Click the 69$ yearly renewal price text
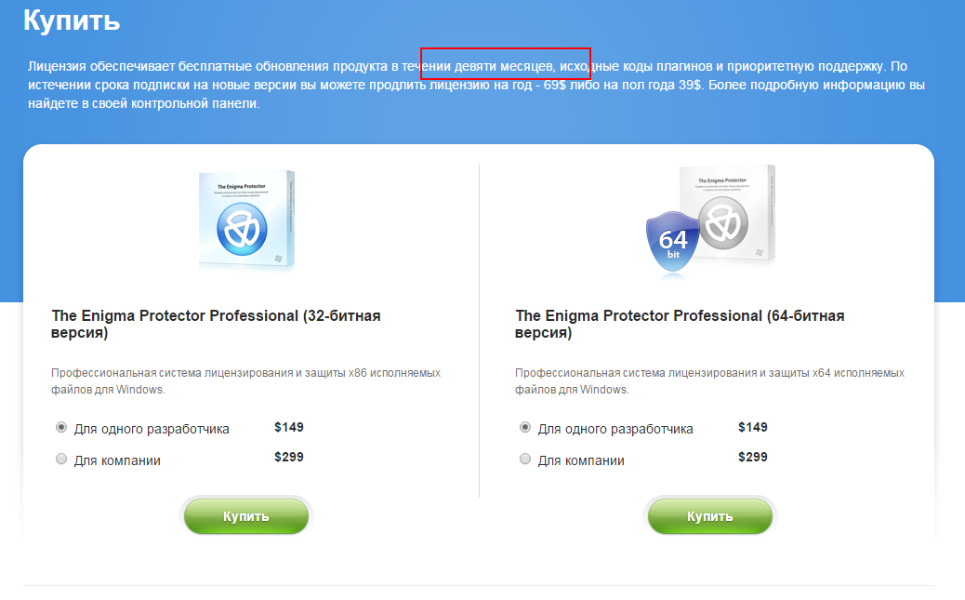 pos(554,85)
